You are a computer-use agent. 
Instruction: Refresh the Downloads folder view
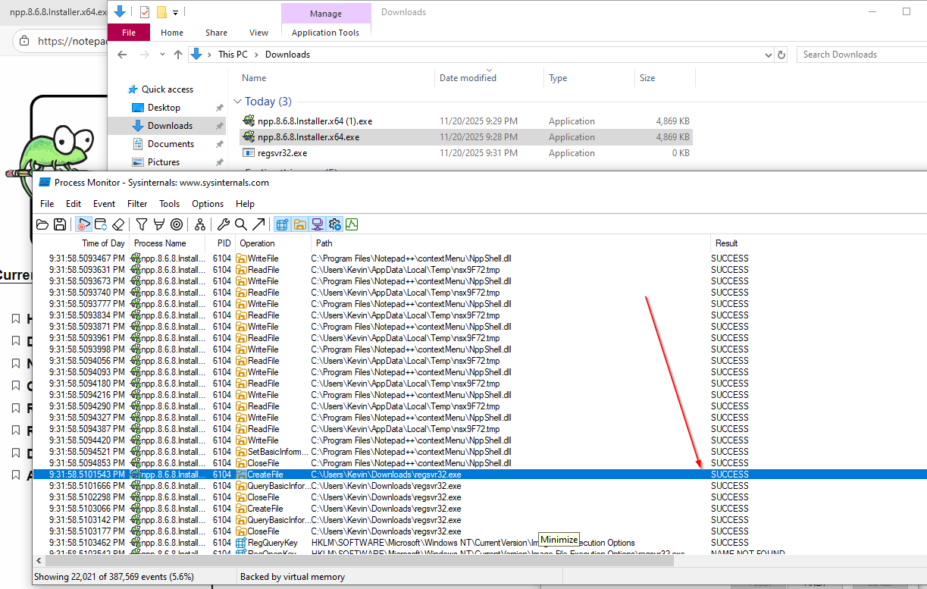click(x=781, y=54)
